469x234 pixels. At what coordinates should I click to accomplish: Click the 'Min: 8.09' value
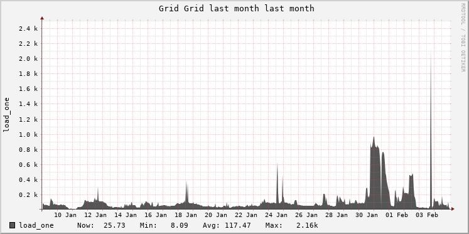[164, 225]
